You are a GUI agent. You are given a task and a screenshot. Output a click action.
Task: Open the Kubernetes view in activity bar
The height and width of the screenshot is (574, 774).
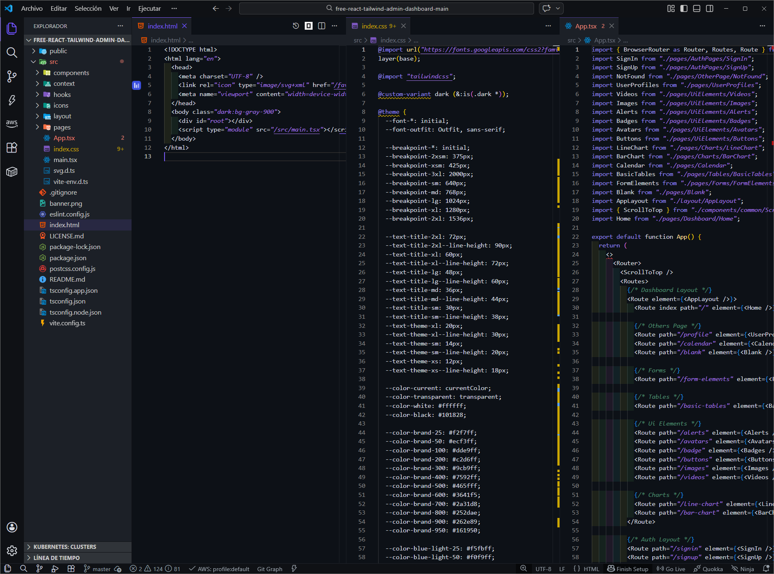[x=12, y=172]
